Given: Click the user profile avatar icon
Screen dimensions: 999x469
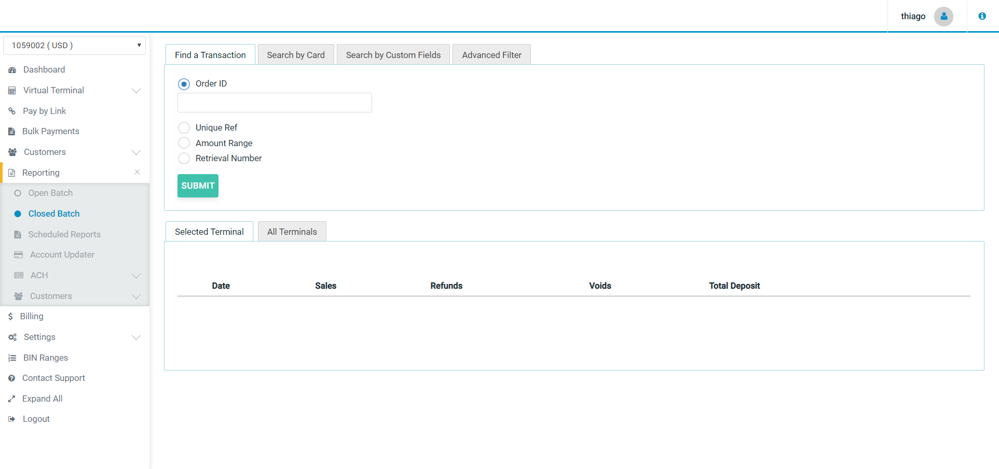Looking at the screenshot, I should (943, 17).
